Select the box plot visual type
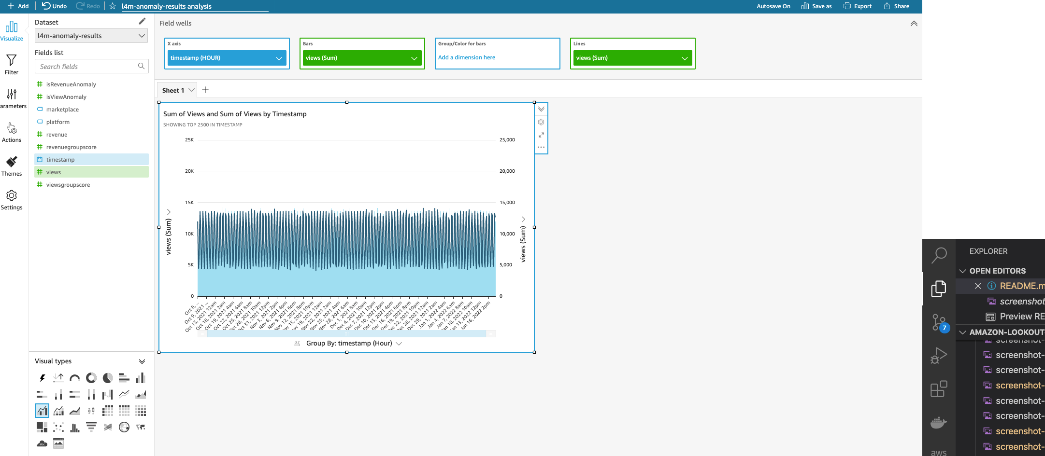The height and width of the screenshot is (456, 1045). tap(91, 411)
